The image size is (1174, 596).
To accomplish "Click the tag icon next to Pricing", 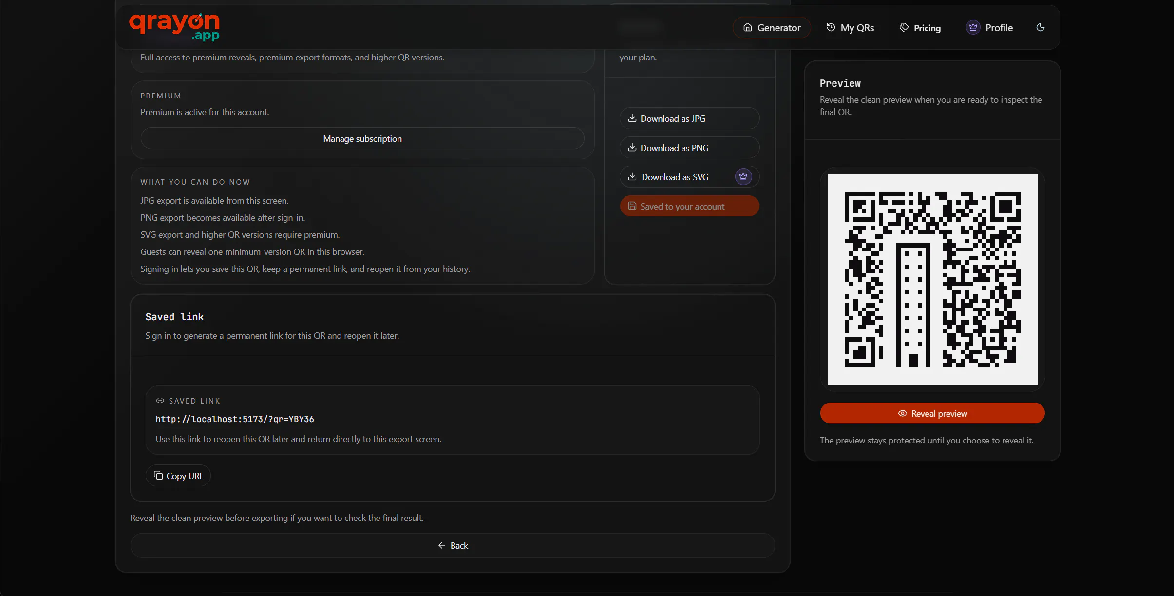I will (x=904, y=28).
